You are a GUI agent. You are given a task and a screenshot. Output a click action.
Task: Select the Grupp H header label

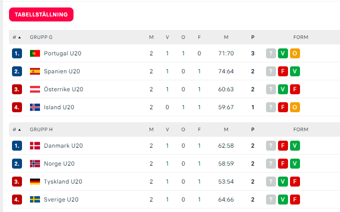coord(41,130)
